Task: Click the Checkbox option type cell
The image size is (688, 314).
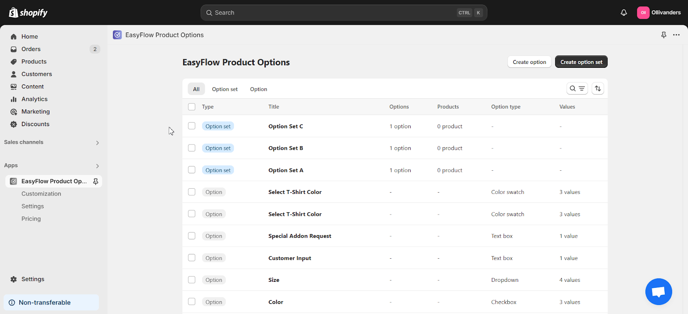Action: point(504,302)
